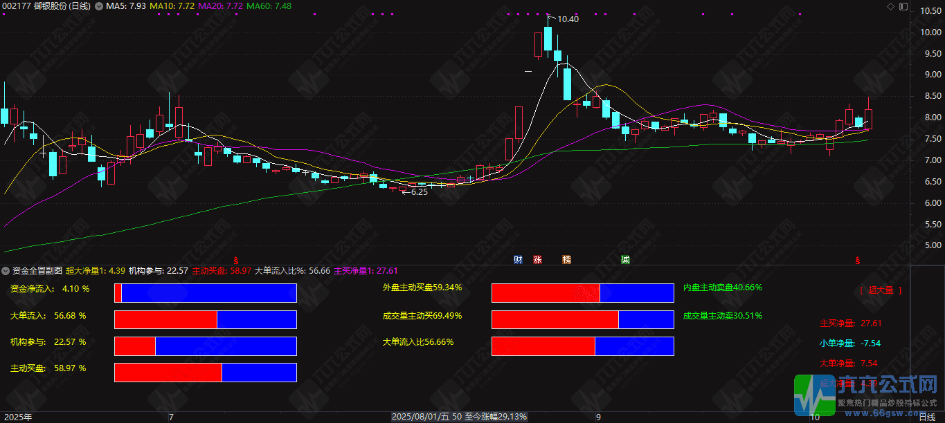This screenshot has height=423, width=945.
Task: Click the red [ 超大量 ] label
Action: [881, 291]
